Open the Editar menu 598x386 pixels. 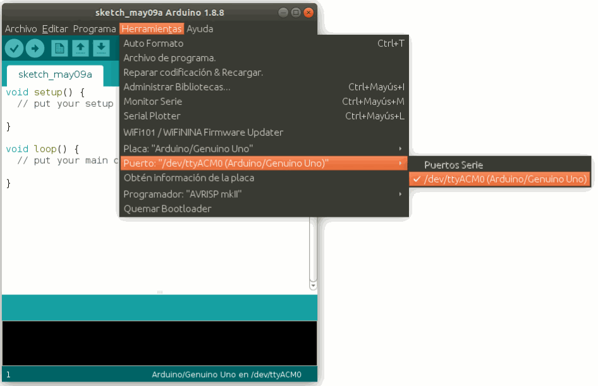[x=55, y=29]
